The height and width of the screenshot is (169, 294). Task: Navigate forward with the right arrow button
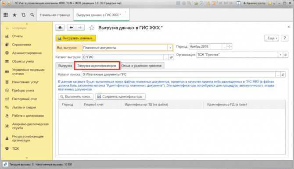80,28
